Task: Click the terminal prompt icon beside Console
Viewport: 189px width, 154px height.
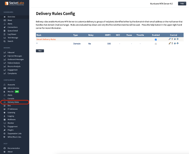Action: pyautogui.click(x=4, y=99)
